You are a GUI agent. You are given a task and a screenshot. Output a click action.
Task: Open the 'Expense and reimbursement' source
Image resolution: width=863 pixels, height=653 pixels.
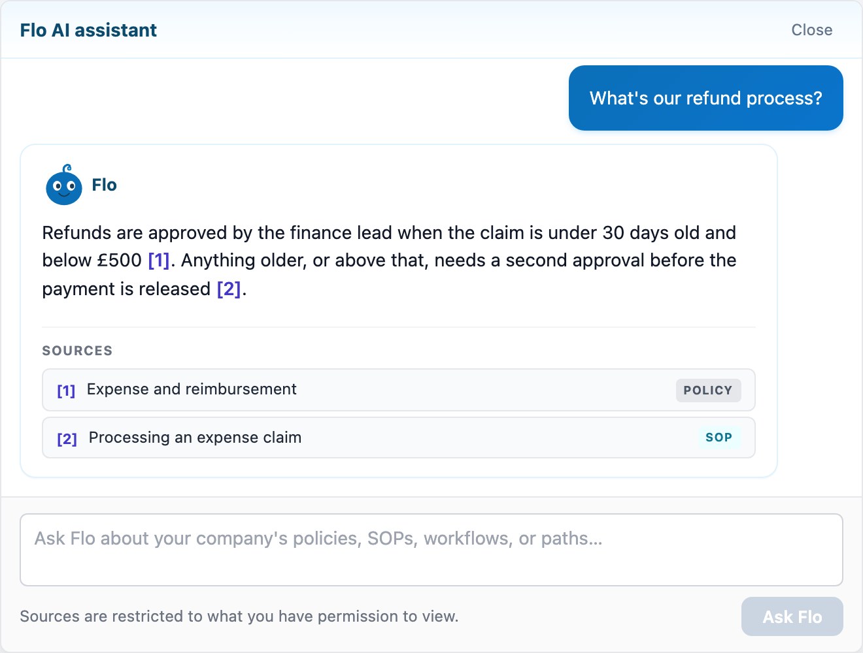click(399, 390)
